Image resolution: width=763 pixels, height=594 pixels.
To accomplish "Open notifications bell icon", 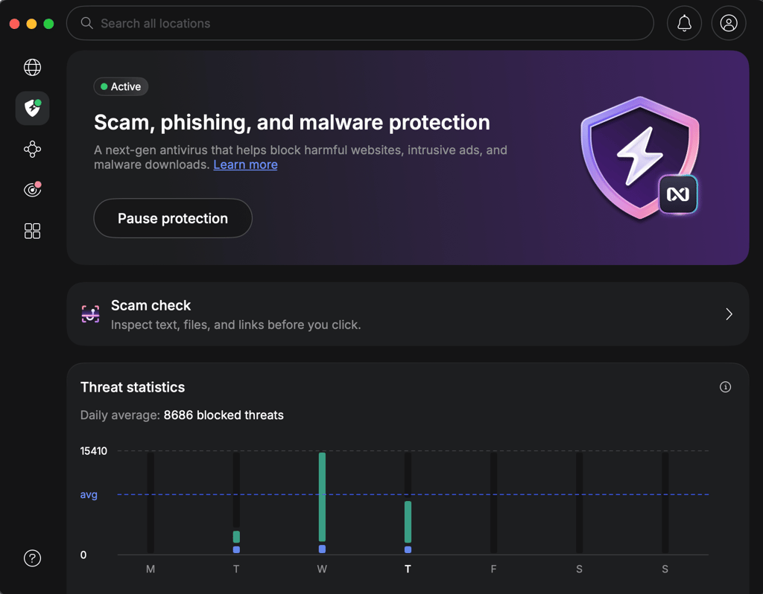I will [684, 23].
